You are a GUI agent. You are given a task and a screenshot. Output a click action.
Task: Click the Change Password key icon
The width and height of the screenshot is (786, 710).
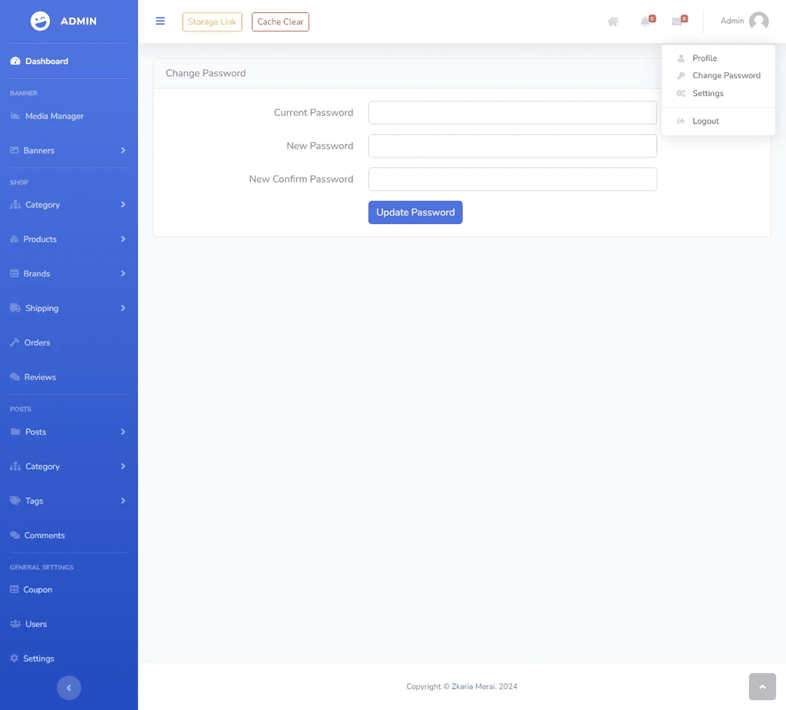(681, 76)
